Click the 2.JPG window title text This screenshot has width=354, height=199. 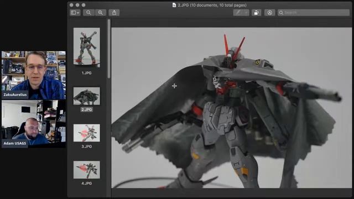[x=212, y=5]
